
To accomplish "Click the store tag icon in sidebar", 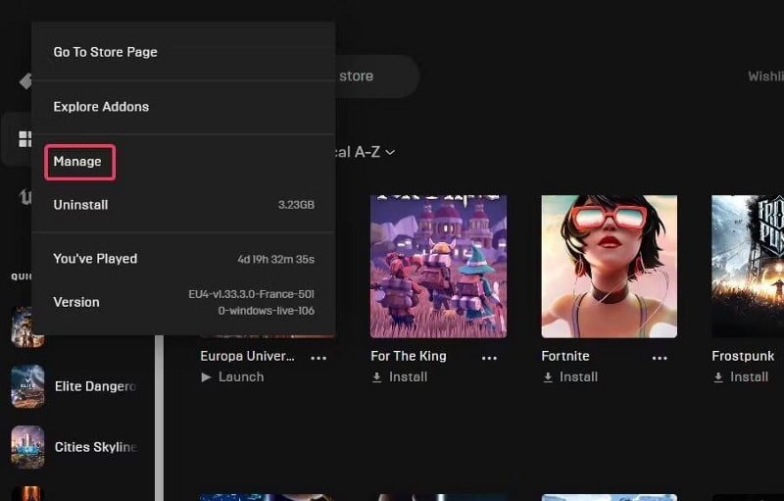I will pyautogui.click(x=25, y=81).
